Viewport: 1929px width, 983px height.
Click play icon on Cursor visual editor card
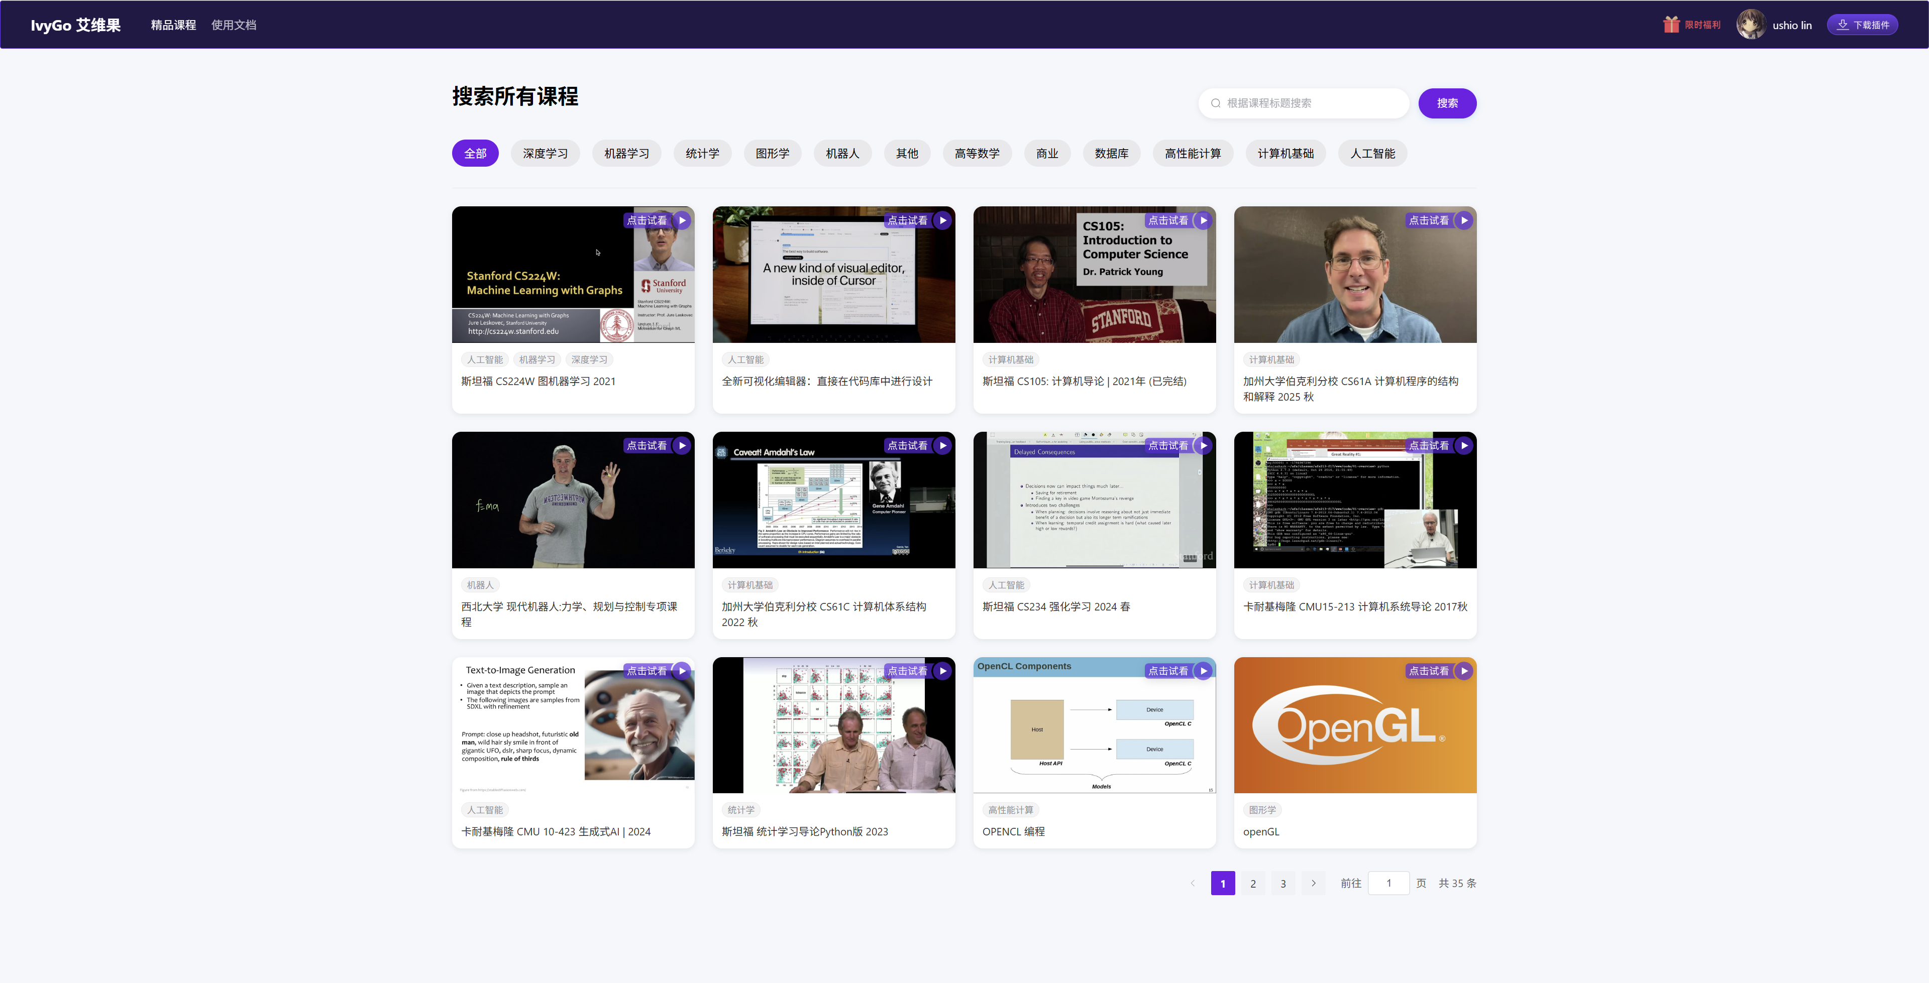click(x=942, y=221)
